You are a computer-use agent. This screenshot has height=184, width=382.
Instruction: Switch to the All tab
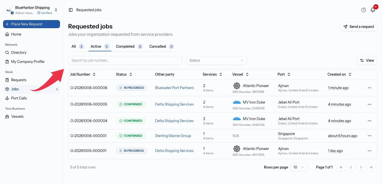coord(77,46)
